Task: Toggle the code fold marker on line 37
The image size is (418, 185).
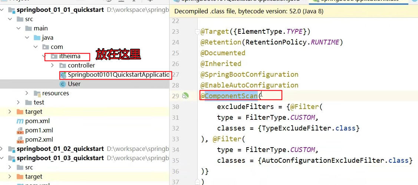Action: click(197, 182)
